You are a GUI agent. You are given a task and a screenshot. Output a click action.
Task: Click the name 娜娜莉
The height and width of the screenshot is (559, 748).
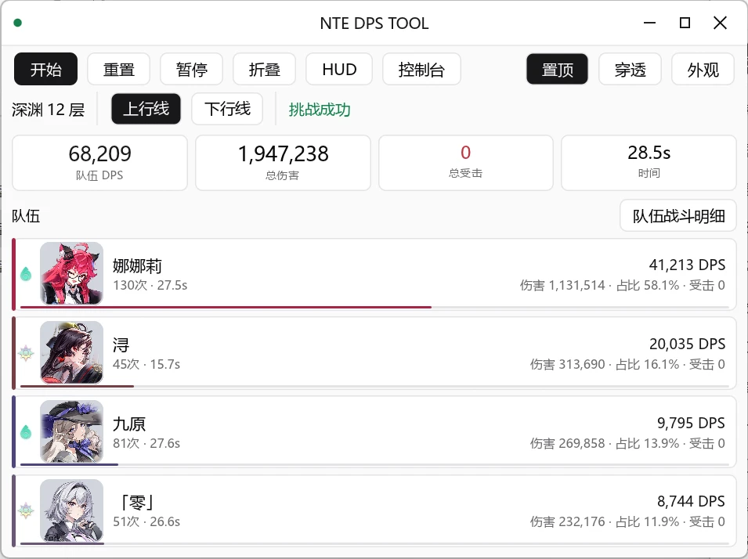click(137, 265)
